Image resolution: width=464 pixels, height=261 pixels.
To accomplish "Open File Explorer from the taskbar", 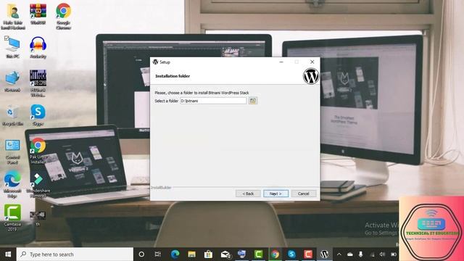I will point(191,254).
